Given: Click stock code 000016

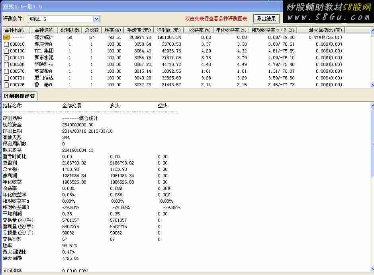Looking at the screenshot, I should (x=17, y=44).
